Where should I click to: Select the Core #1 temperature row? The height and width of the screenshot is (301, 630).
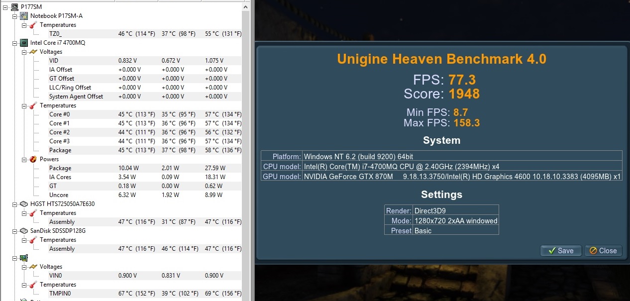(144, 123)
